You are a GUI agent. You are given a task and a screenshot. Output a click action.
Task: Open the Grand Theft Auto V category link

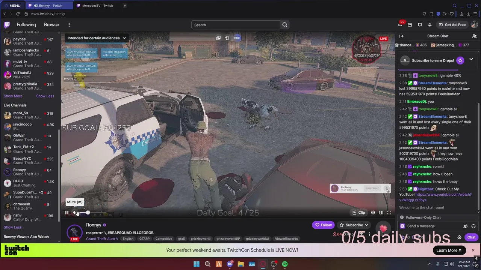point(102,239)
